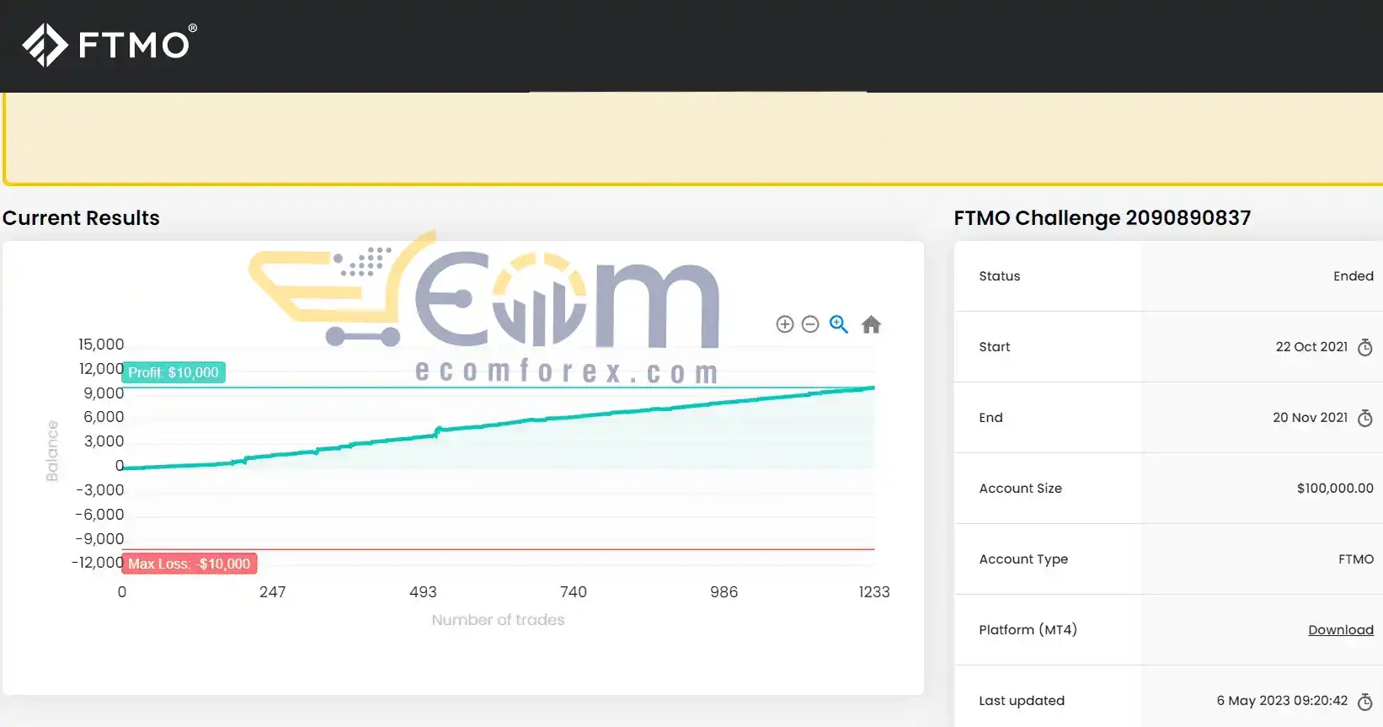Click the Ended status value
1383x727 pixels.
(1354, 276)
